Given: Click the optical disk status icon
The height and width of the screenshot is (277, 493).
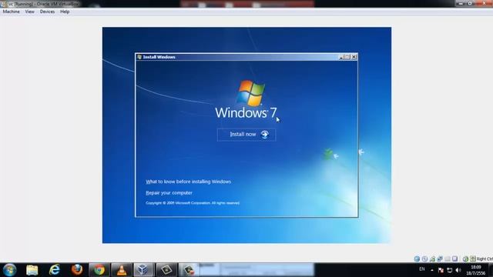Looking at the screenshot, I should coord(424,259).
